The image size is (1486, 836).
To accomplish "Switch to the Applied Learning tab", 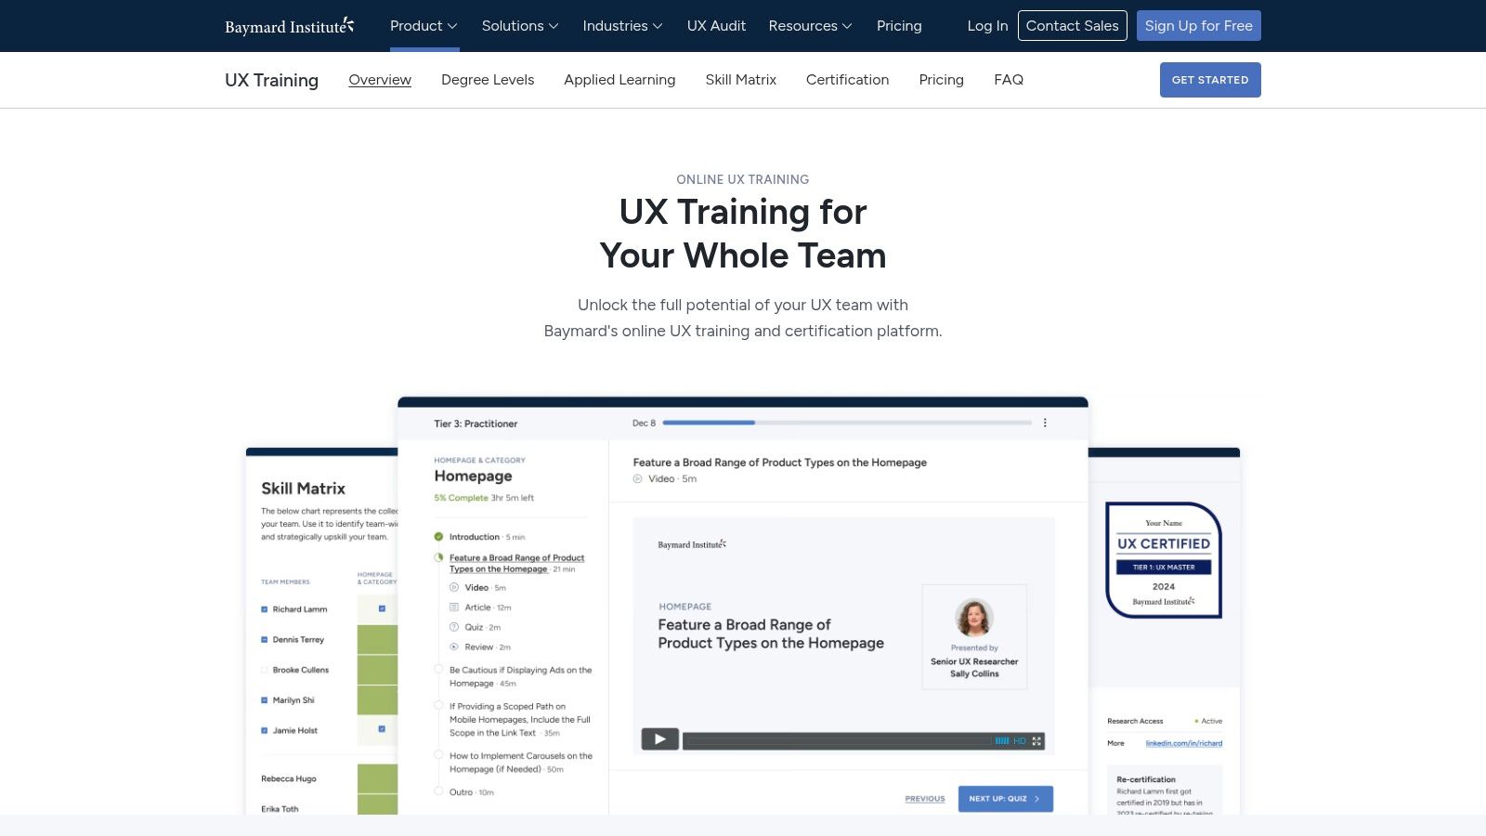I will pos(619,80).
